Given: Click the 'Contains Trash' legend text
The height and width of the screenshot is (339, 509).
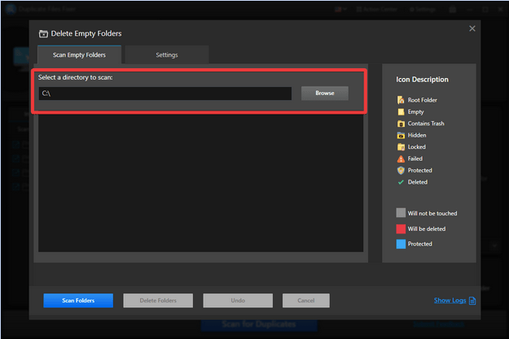Looking at the screenshot, I should coord(426,124).
